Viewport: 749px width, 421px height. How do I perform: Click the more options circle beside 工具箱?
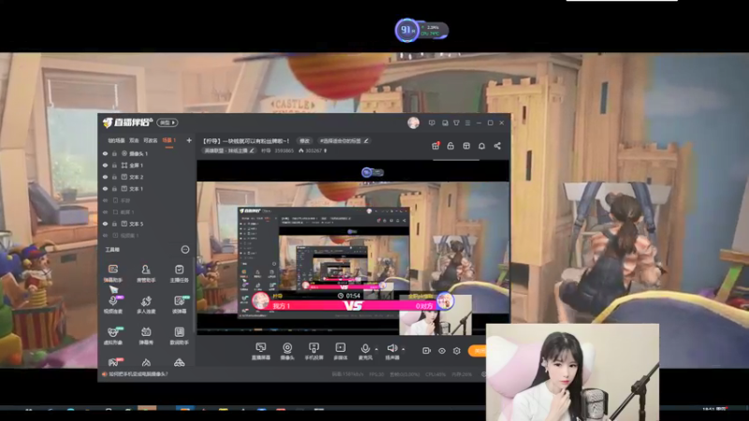coord(184,249)
